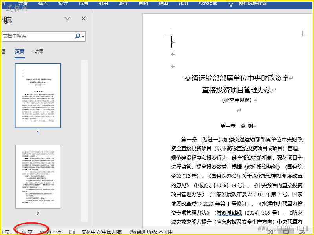Screen dimensions: 314x235
Task: Select the page 2 thumbnail
Action: point(38,177)
